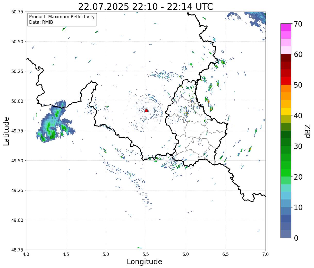This screenshot has height=268, width=314.
Task: Click the colorbar tick label 0
Action: point(296,238)
